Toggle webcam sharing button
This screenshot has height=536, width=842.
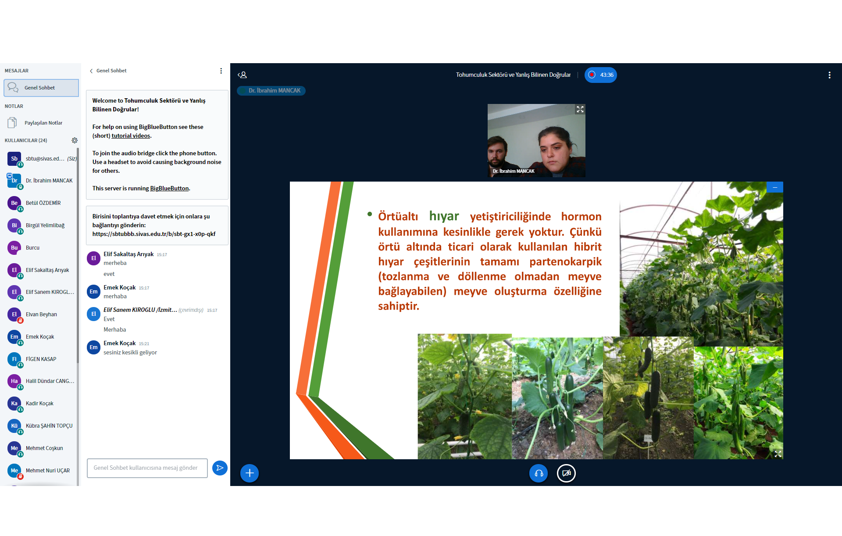(566, 473)
